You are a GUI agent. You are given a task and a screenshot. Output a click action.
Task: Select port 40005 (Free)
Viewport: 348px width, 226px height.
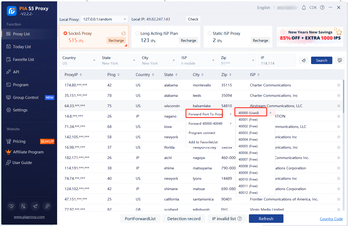click(255, 146)
